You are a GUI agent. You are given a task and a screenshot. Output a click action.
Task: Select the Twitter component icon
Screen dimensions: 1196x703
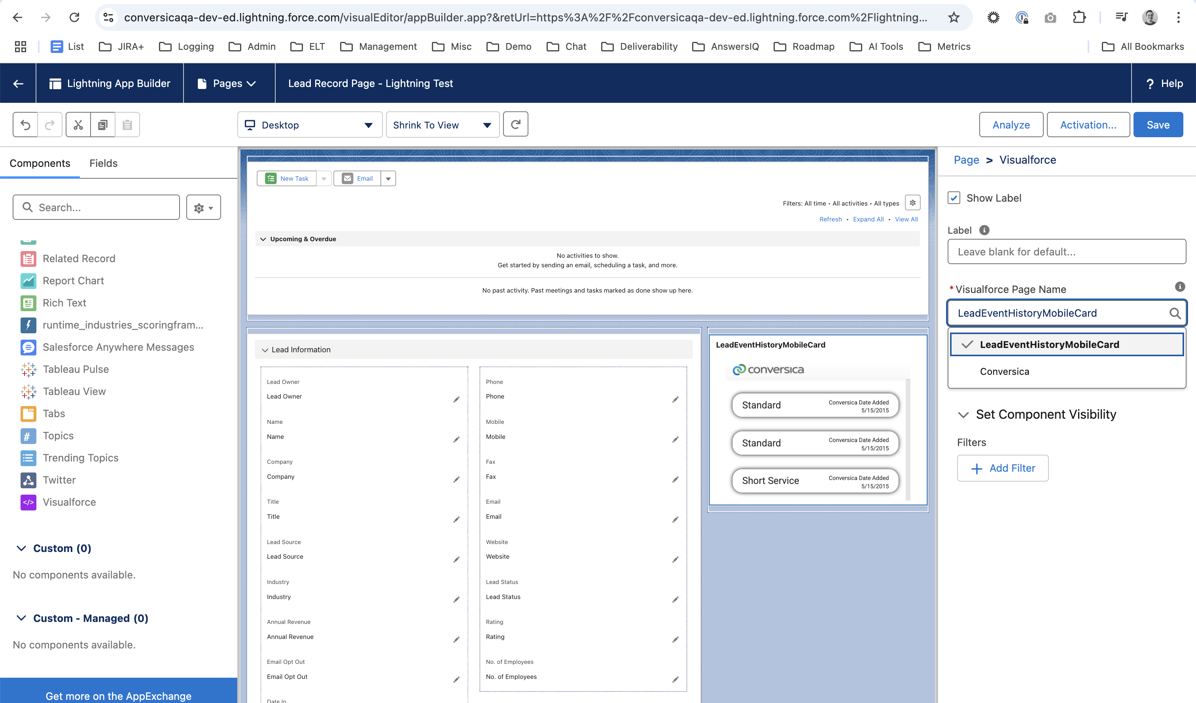click(x=28, y=480)
